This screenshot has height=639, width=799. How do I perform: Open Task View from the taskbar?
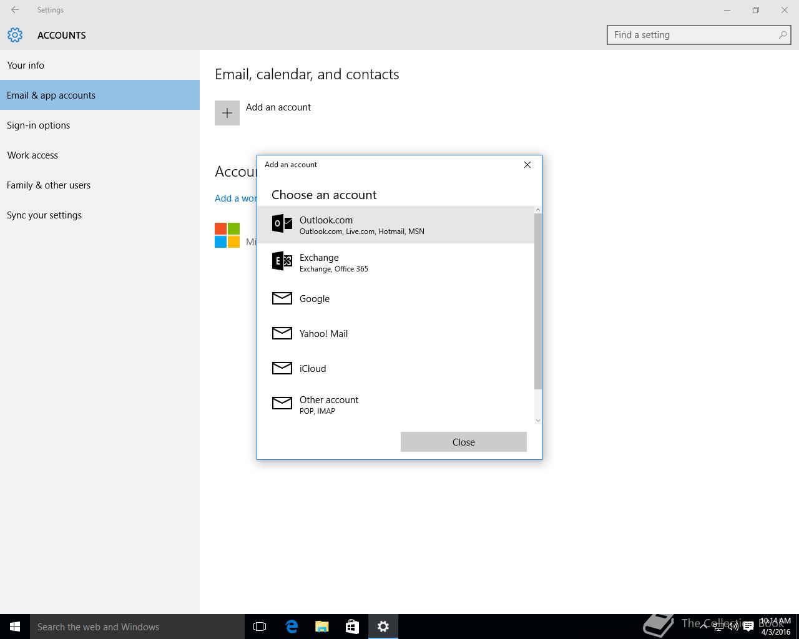pos(260,627)
